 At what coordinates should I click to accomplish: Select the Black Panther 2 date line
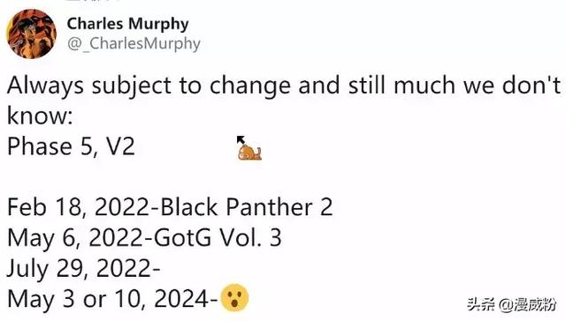170,207
